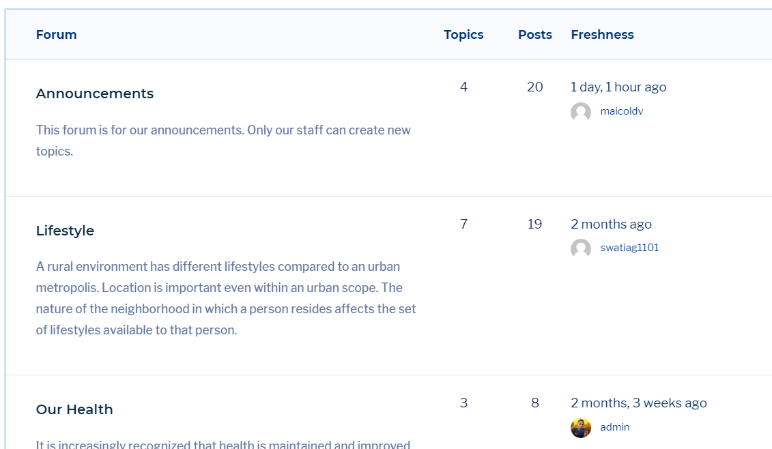Click the Freshness column header
The width and height of the screenshot is (772, 449).
tap(602, 35)
